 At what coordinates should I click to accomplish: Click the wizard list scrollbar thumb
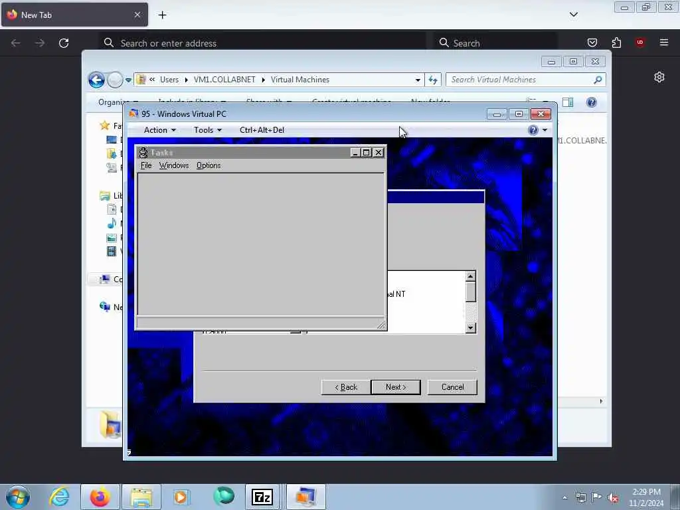click(x=471, y=292)
